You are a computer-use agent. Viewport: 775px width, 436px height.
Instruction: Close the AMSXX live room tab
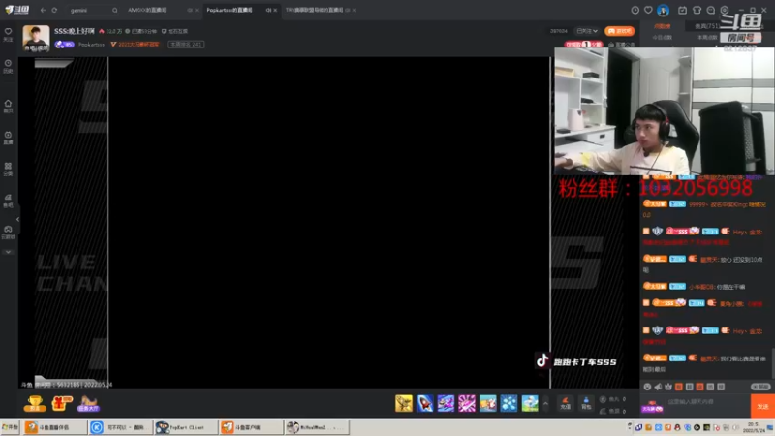197,10
